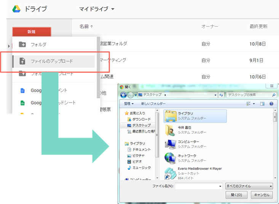This screenshot has width=279, height=204.
Task: Open the view options dropdown arrow
Action: [253, 103]
